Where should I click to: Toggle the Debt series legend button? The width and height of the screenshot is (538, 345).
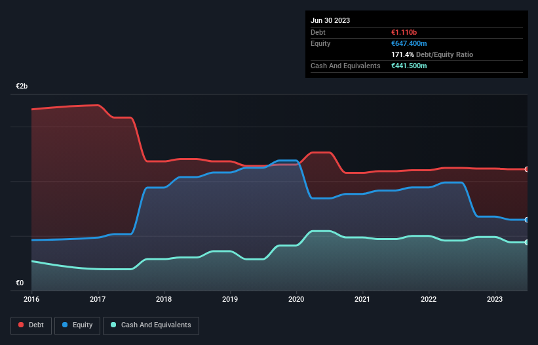(x=31, y=325)
